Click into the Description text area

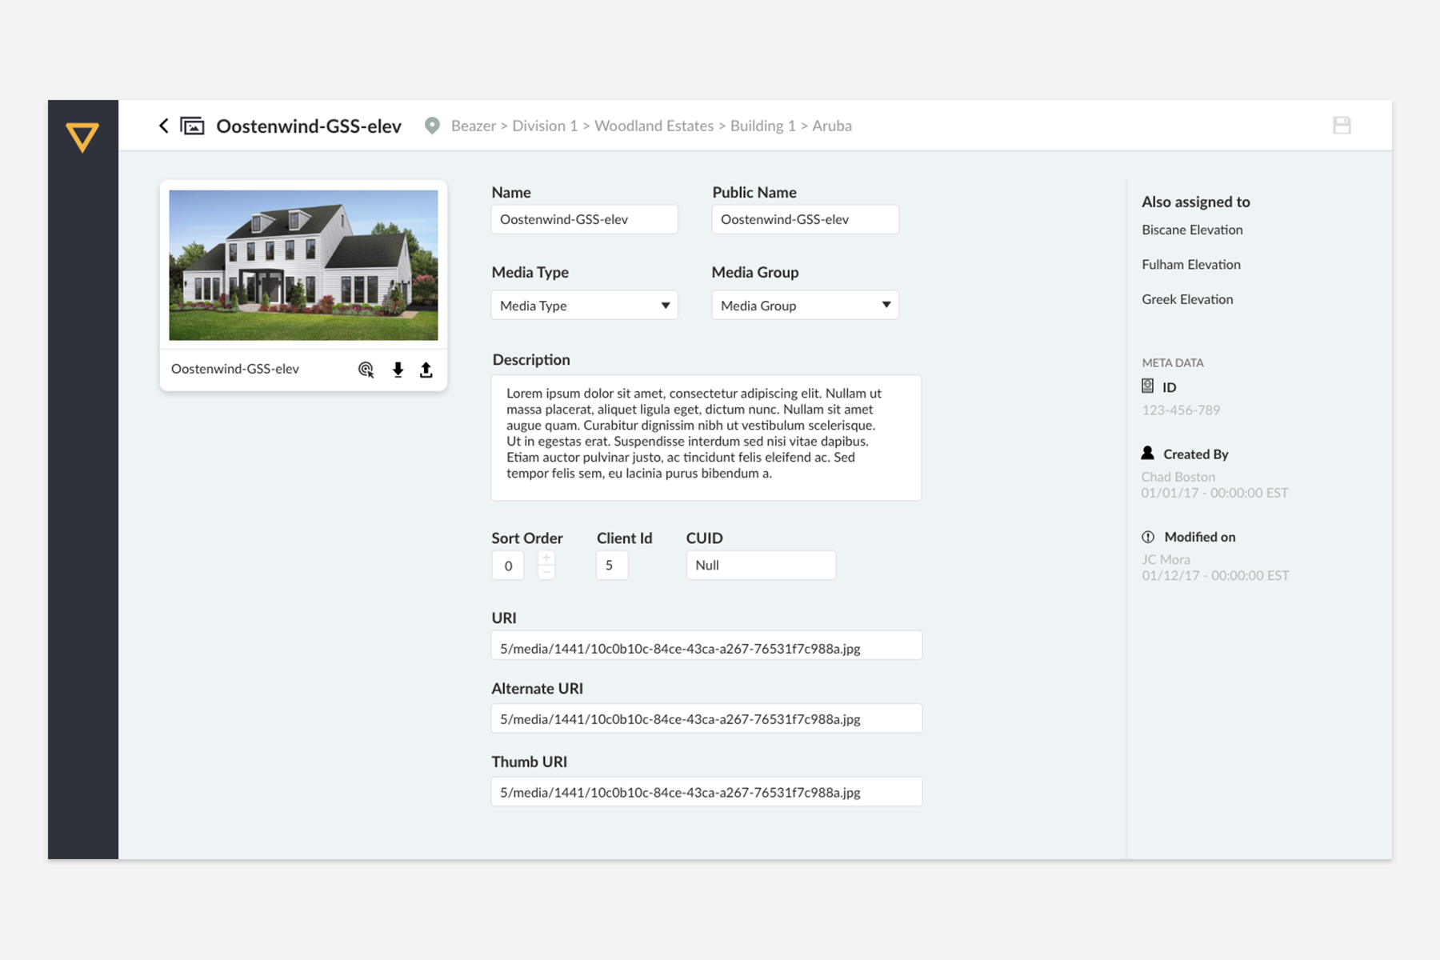[706, 438]
